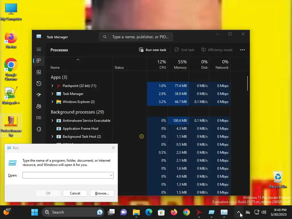
Task: Show hidden system tray icons
Action: click(x=238, y=212)
